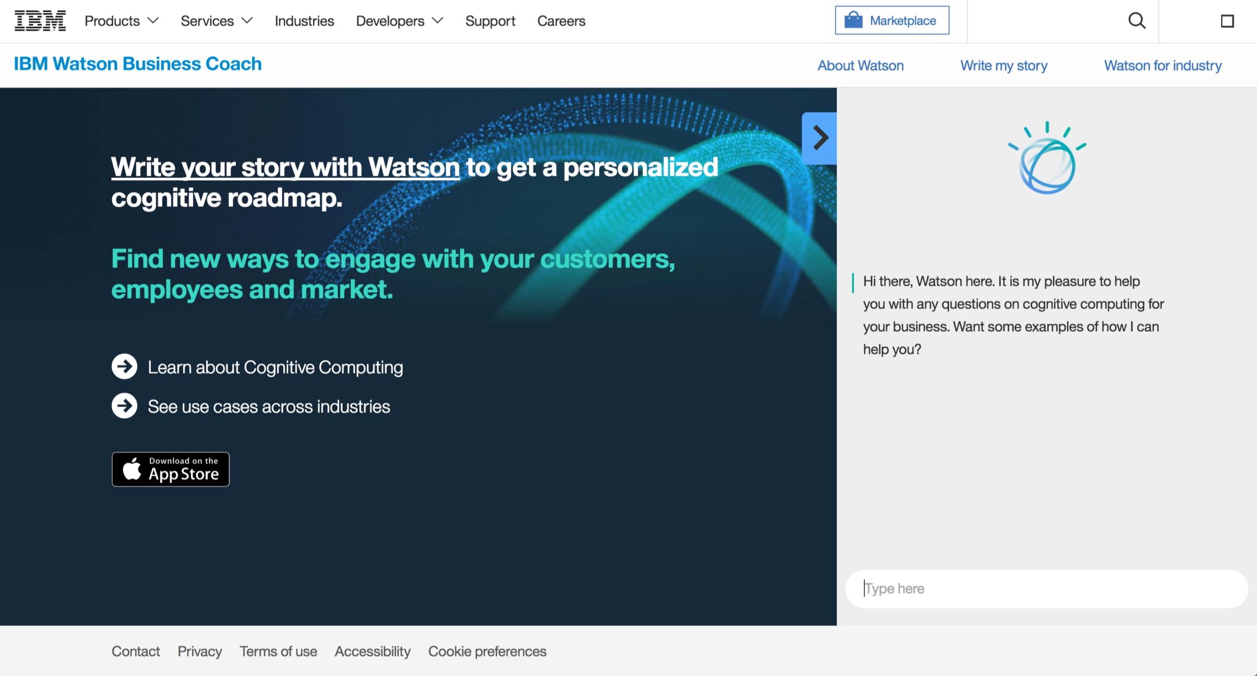
Task: Open the Accessibility footer link
Action: (373, 651)
